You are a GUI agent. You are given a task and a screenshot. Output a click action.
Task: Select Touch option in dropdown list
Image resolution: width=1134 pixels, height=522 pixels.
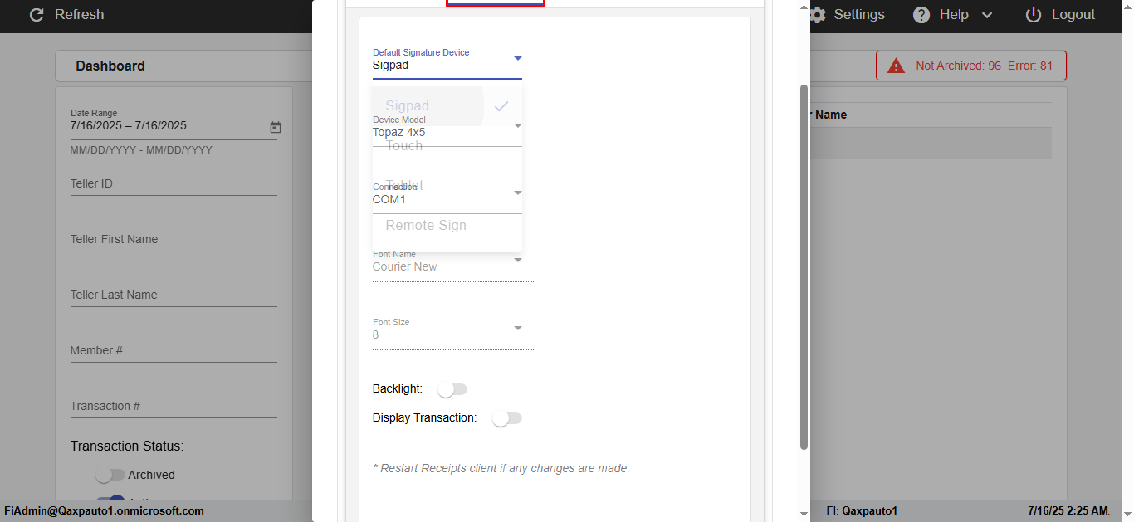point(447,146)
